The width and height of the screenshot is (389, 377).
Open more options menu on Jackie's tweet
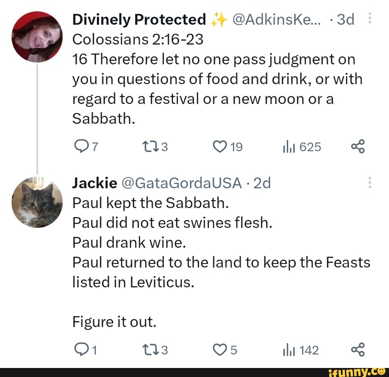pyautogui.click(x=370, y=183)
